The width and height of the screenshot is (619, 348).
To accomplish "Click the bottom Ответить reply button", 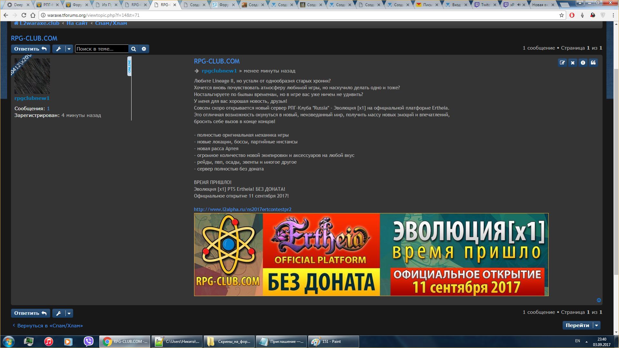I will point(31,313).
